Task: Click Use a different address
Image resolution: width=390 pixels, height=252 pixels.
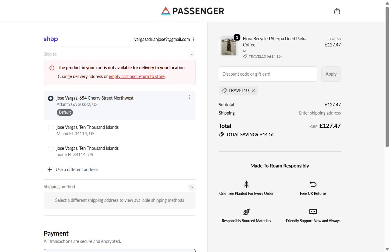Action: [77, 170]
